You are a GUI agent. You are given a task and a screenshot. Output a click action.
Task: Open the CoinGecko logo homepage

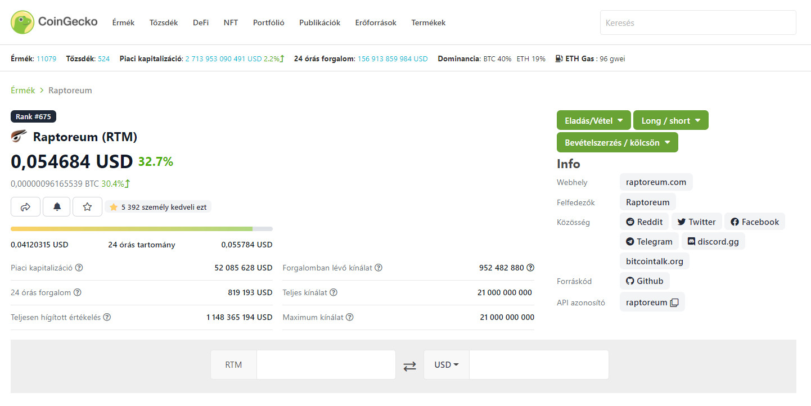tap(54, 22)
